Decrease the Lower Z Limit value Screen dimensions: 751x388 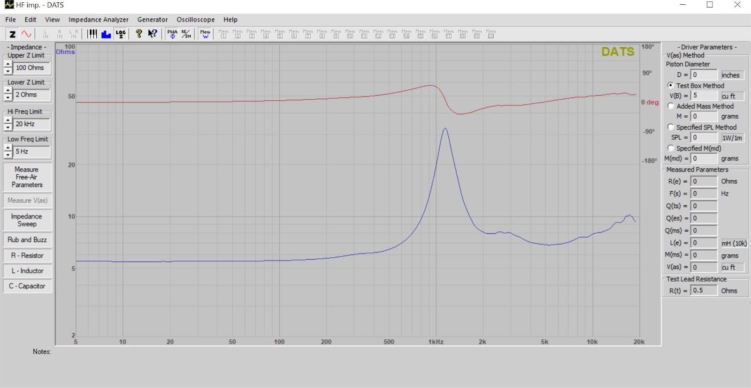(8, 98)
